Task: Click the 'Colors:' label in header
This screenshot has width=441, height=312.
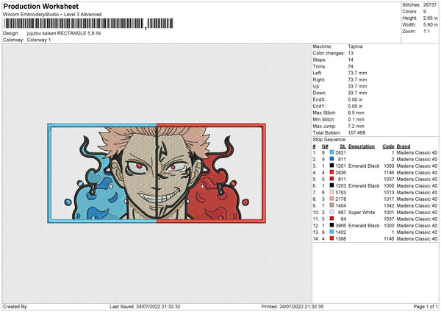Action: [x=410, y=12]
